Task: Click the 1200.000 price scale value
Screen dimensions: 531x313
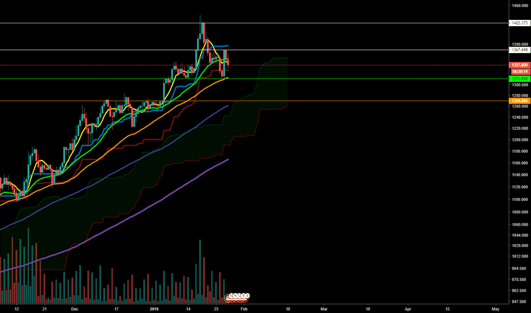Action: 520,140
